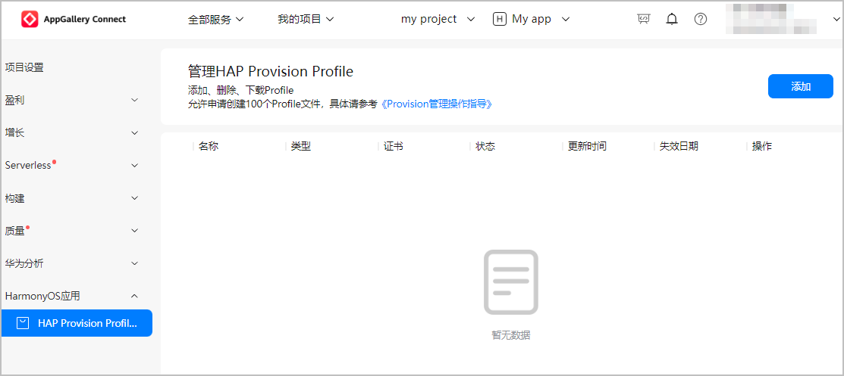Open the account menu arrow
Viewport: 844px width, 376px height.
click(836, 20)
